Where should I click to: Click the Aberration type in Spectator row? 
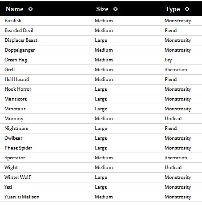point(176,158)
